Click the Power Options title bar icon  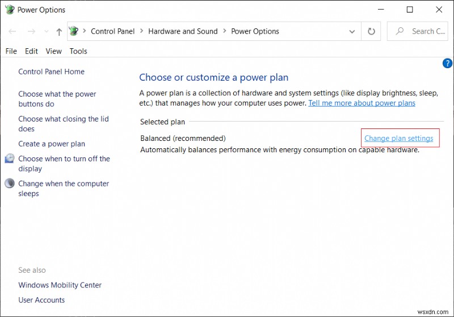click(x=10, y=10)
